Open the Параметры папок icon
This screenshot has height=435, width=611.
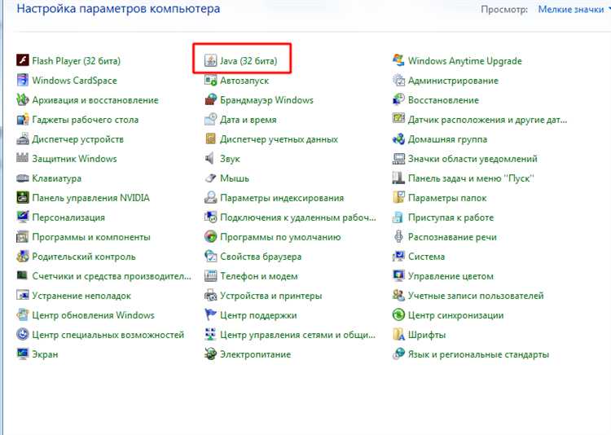[x=398, y=198]
